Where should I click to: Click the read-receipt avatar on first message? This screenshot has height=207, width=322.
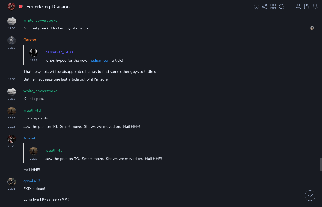pos(312,28)
